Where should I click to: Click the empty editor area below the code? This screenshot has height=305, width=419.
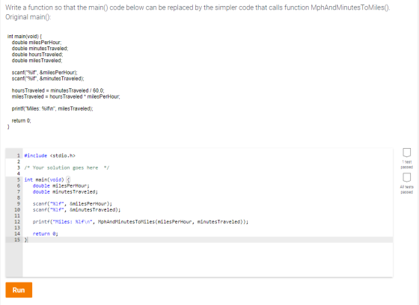click(208, 259)
